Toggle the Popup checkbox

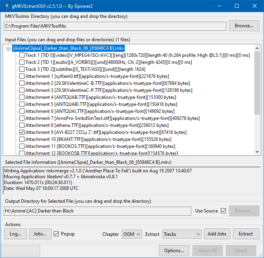[56, 234]
